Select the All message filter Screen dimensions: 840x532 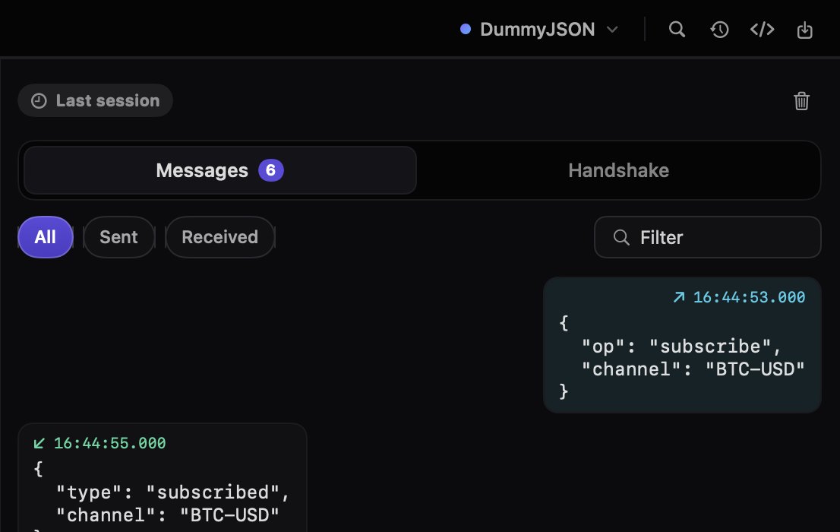46,237
